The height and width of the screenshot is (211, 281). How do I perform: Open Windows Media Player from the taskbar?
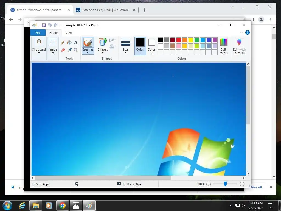(49, 206)
